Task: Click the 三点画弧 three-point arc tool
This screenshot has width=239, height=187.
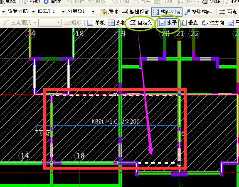Action: 17,23
